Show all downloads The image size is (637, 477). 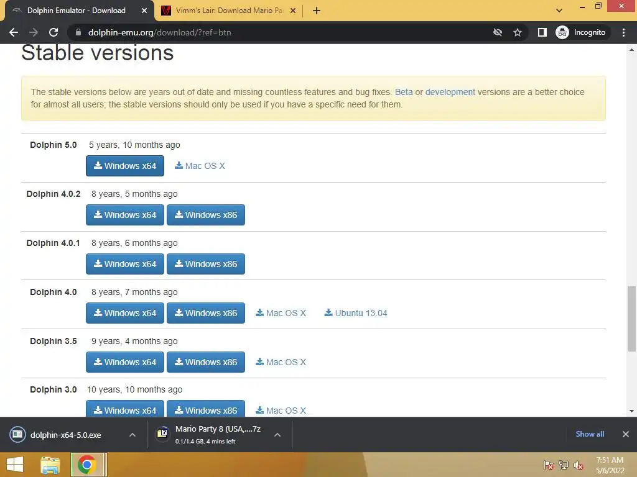(590, 434)
